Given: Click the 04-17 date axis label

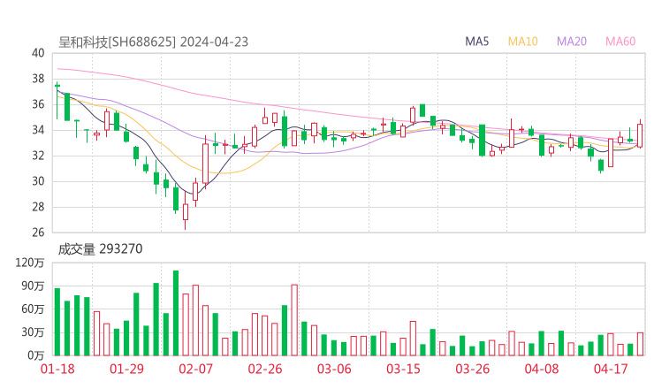Looking at the screenshot, I should [611, 369].
